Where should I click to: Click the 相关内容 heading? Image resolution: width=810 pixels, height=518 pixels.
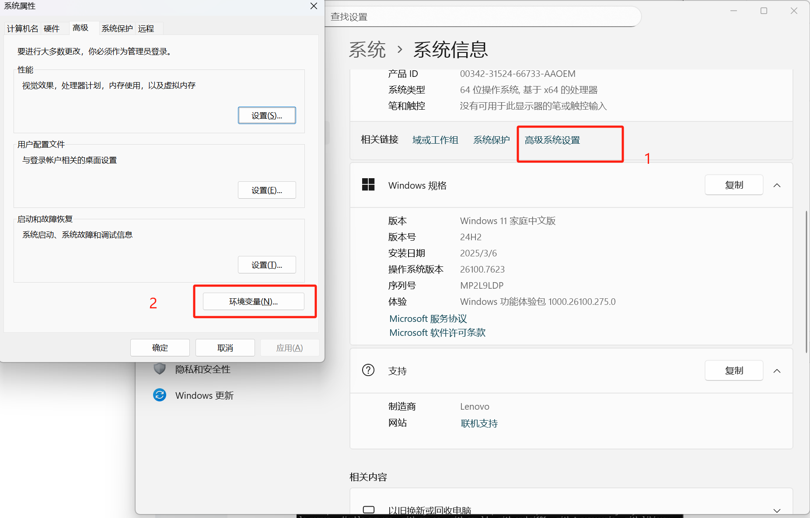(368, 477)
